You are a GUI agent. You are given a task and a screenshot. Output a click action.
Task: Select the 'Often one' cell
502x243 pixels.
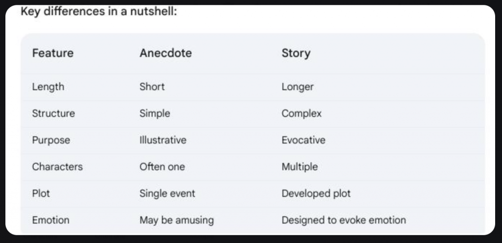click(x=162, y=167)
